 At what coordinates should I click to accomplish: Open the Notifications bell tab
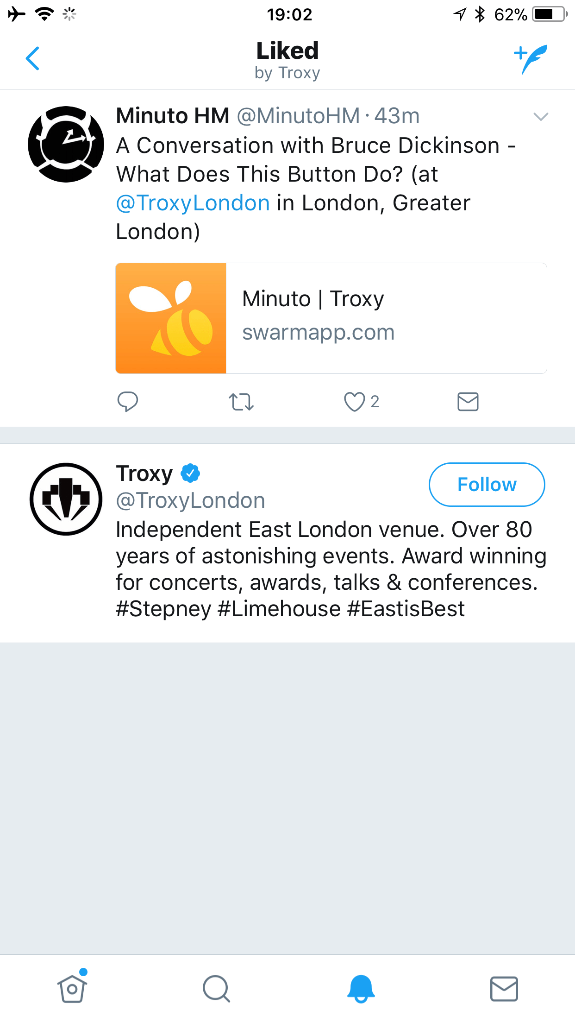[361, 989]
